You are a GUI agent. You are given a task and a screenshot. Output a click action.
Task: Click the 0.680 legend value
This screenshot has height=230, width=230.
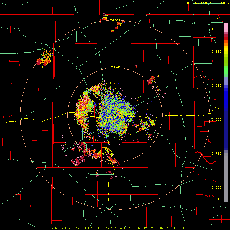[216, 97]
